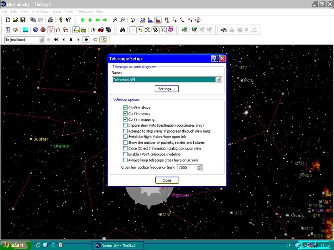
Task: Enable TPoint telescope modeling checkbox
Action: click(125, 154)
